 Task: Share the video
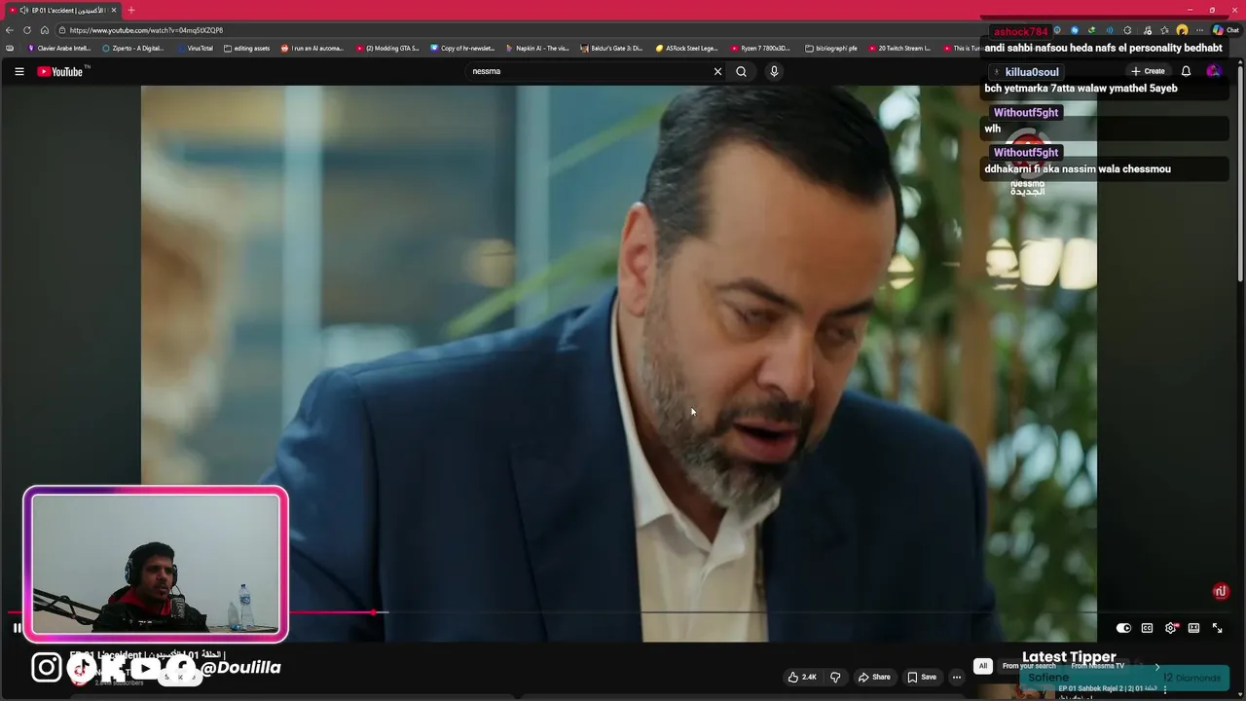[873, 677]
